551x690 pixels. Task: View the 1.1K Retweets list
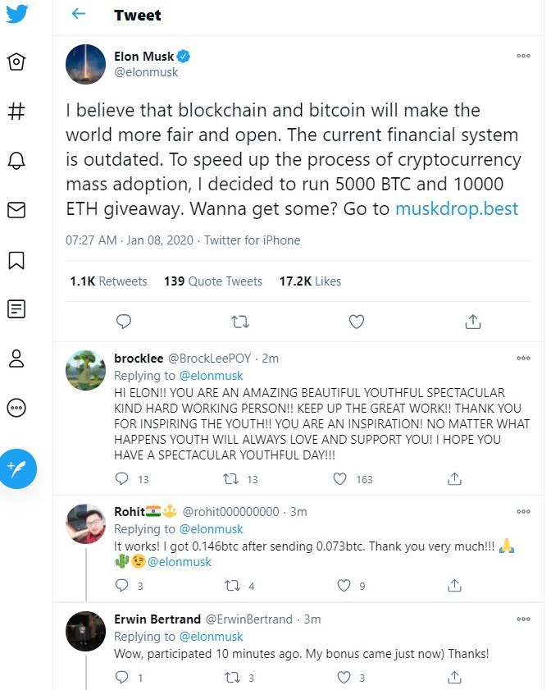108,281
